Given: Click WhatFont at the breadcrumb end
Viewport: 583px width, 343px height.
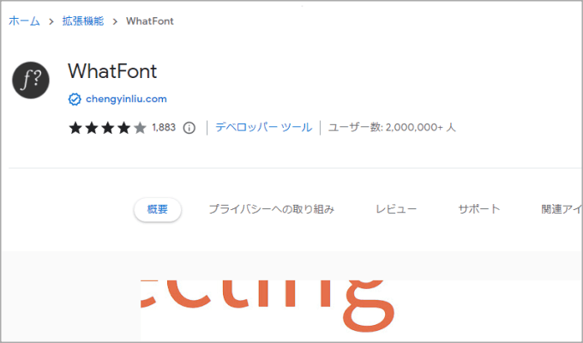Looking at the screenshot, I should pyautogui.click(x=150, y=21).
